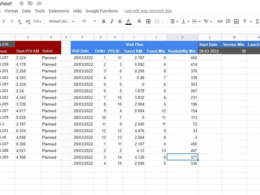This screenshot has width=260, height=195.
Task: Click the Move to folder icon
Action: click(x=30, y=3)
